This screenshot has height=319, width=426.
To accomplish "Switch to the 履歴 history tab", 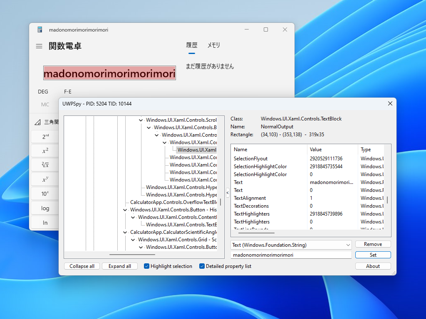I will [191, 45].
